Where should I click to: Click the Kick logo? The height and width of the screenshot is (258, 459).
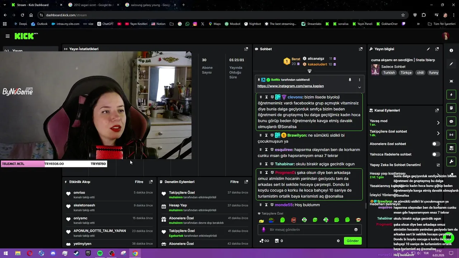tap(26, 36)
